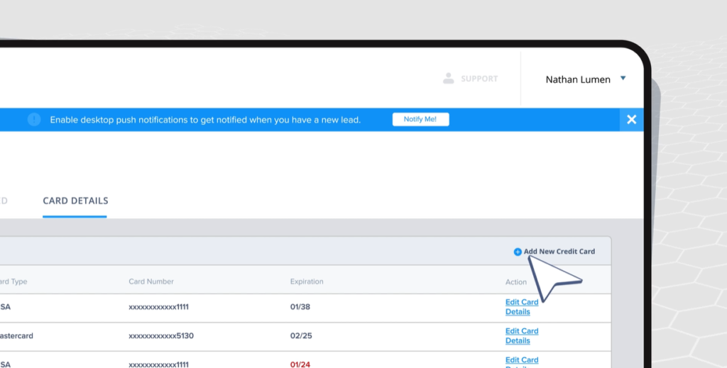
Task: Click the Expiration column header
Action: [x=307, y=281]
